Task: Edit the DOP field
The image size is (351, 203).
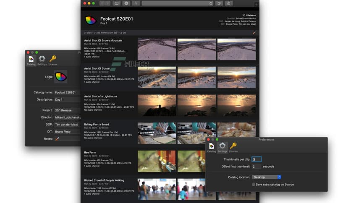Action: [x=67, y=125]
